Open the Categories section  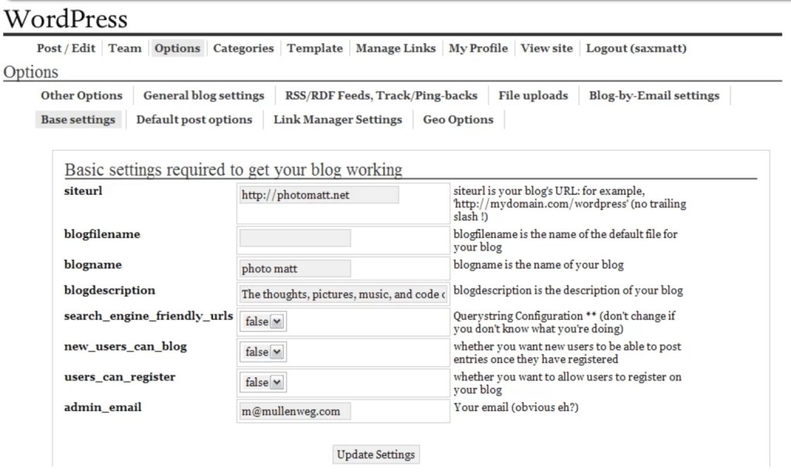click(x=243, y=48)
